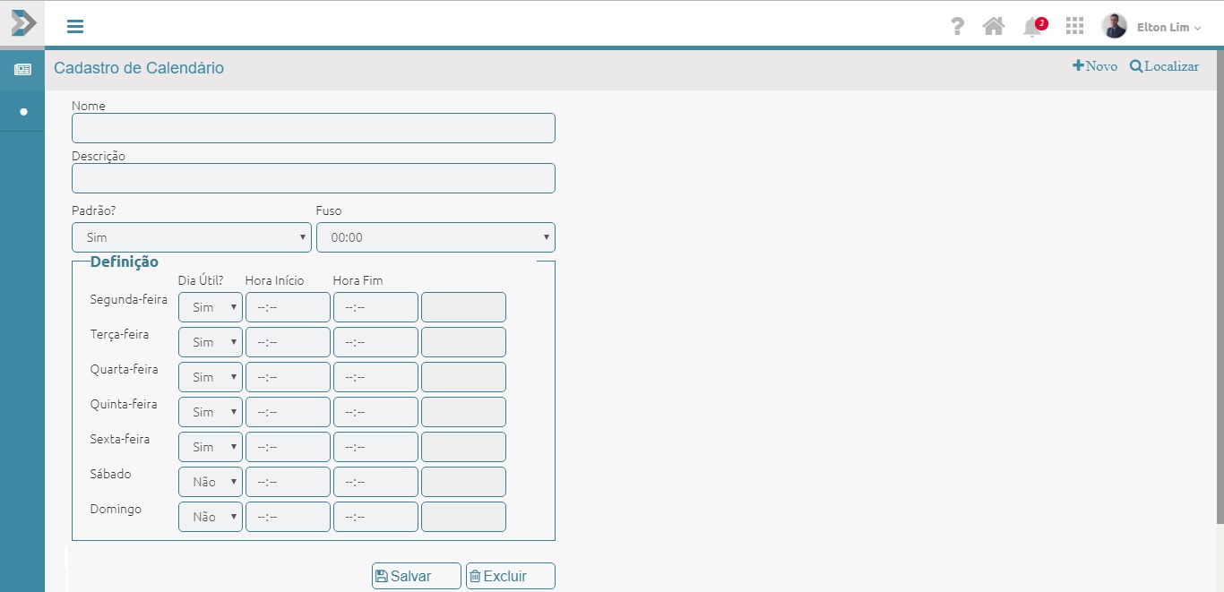Open notifications bell icon
Image resolution: width=1224 pixels, height=592 pixels.
[x=1032, y=27]
